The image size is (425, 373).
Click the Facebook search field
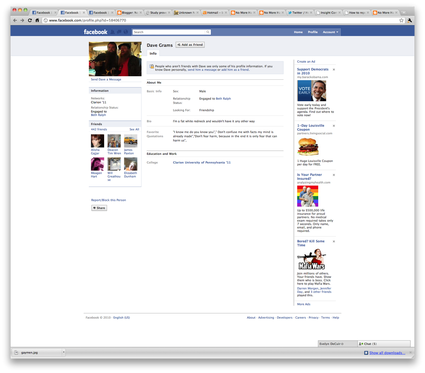[x=169, y=32]
